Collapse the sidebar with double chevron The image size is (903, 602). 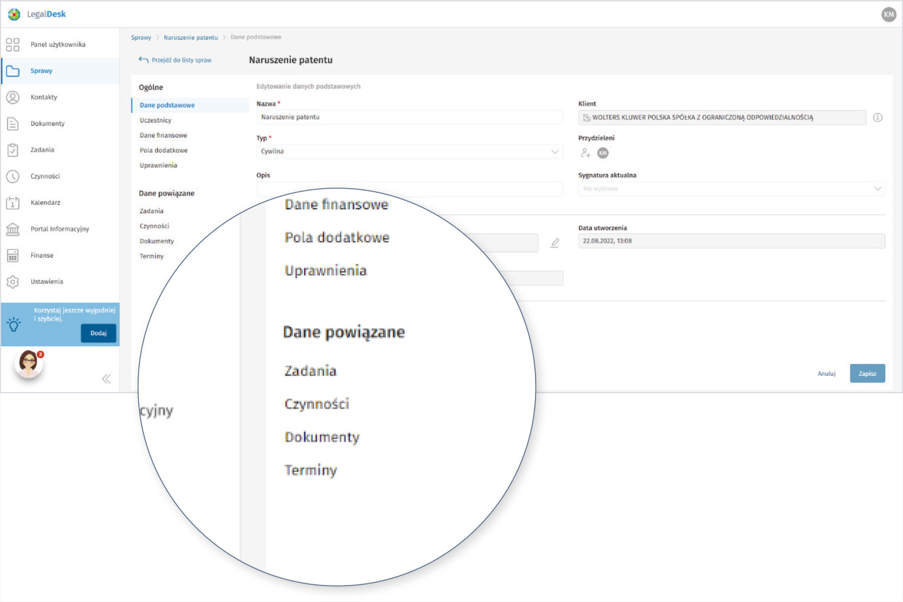(x=106, y=379)
